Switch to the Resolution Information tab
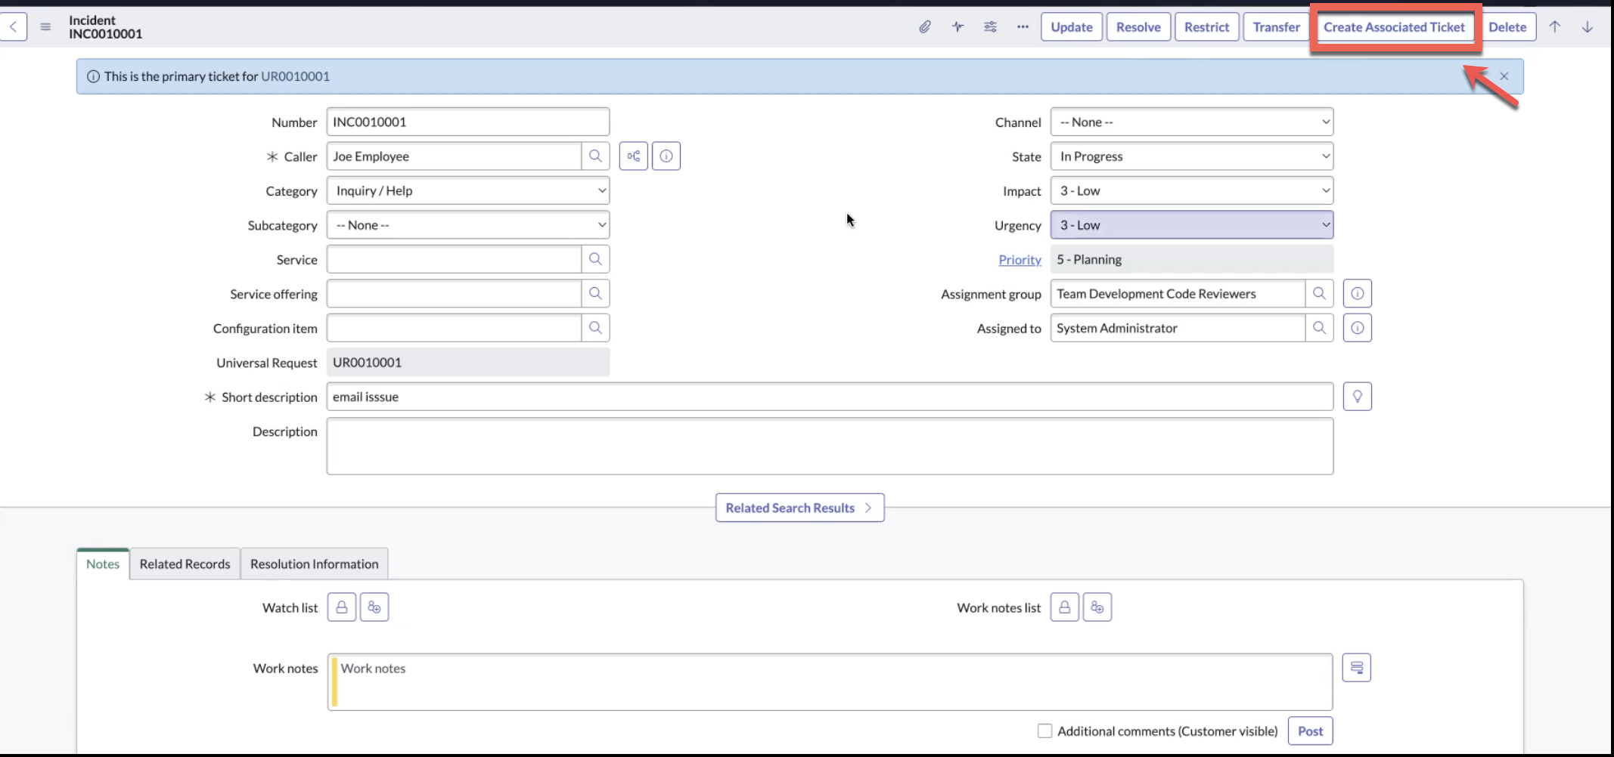1614x757 pixels. (x=314, y=564)
